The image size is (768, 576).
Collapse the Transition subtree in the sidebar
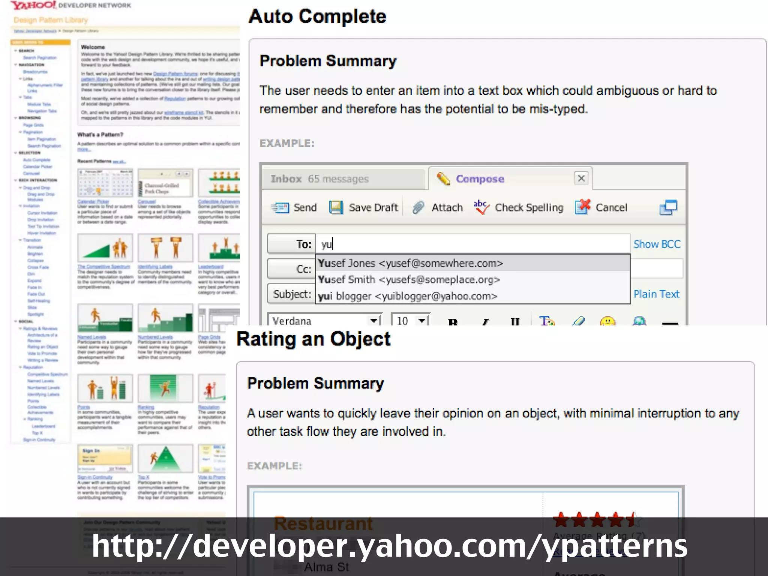(x=20, y=240)
